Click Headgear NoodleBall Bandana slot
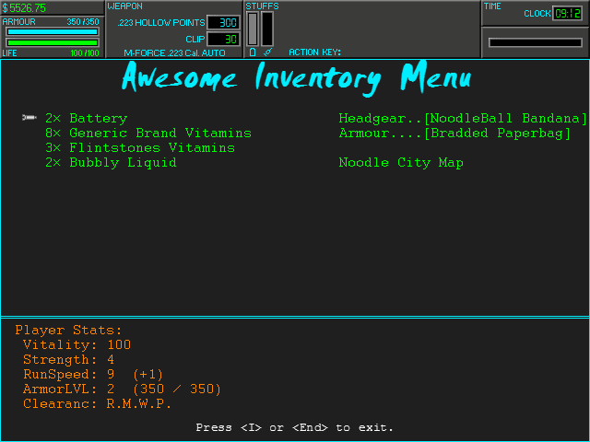The height and width of the screenshot is (442, 590). (x=463, y=119)
